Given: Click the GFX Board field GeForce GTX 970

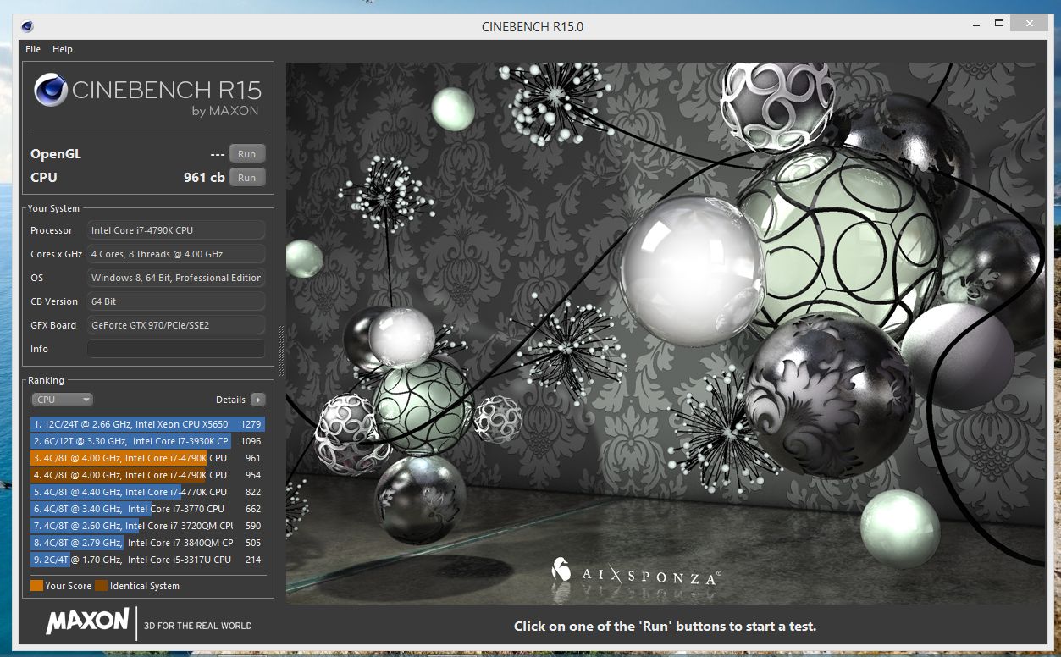Looking at the screenshot, I should (x=176, y=325).
